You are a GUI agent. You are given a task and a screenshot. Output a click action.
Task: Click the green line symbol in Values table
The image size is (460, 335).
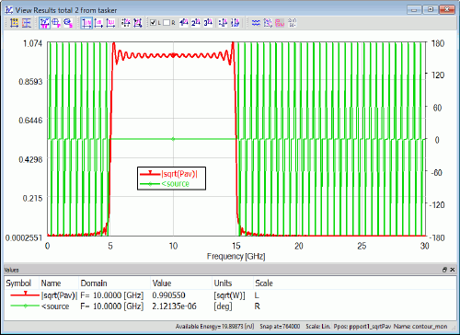click(25, 306)
